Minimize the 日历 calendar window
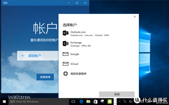 (x=69, y=3)
